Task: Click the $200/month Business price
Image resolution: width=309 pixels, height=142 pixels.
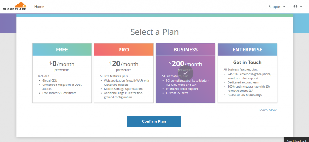Action: pos(186,64)
